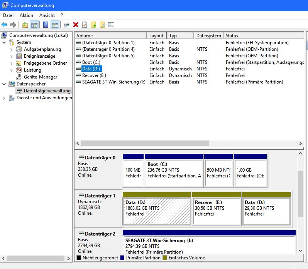Click the Up one level folder icon

pos(25,25)
